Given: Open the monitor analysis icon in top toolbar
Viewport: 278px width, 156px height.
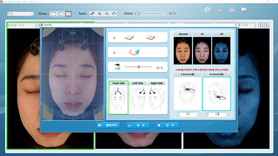Looking at the screenshot, I should [x=220, y=9].
